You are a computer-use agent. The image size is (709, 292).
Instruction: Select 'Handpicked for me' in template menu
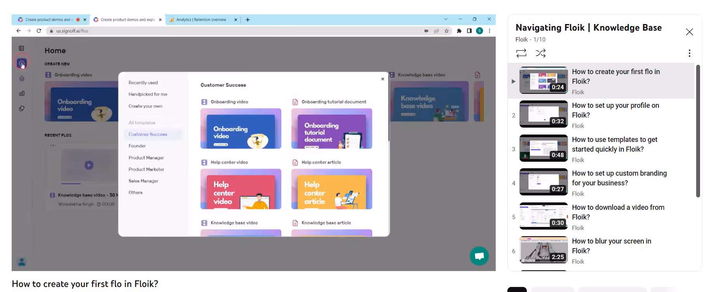[x=148, y=94]
